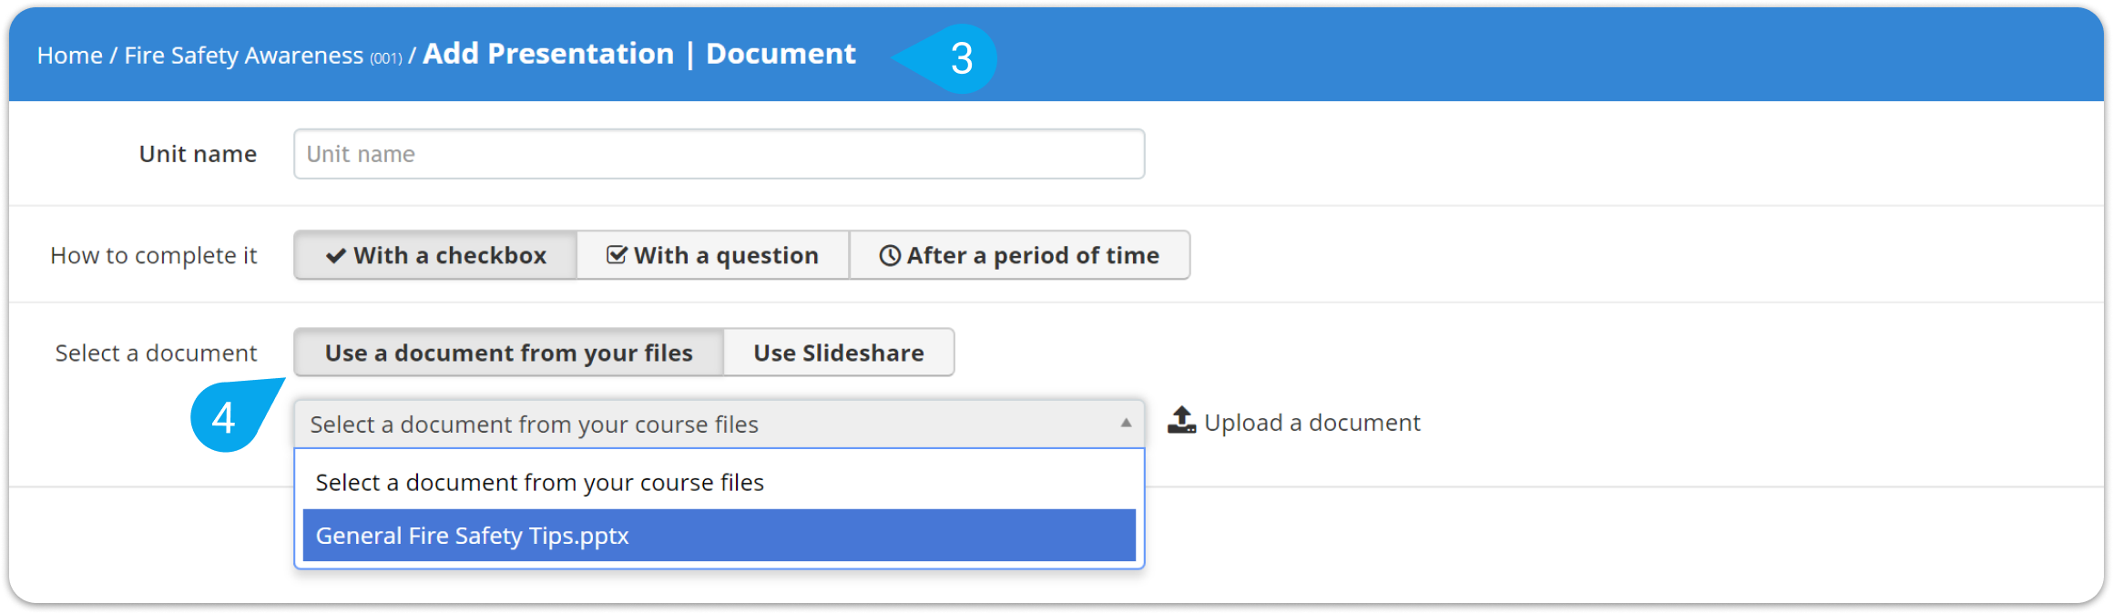Click the checkmark icon in With a checkbox
This screenshot has height=614, width=2113.
(335, 256)
